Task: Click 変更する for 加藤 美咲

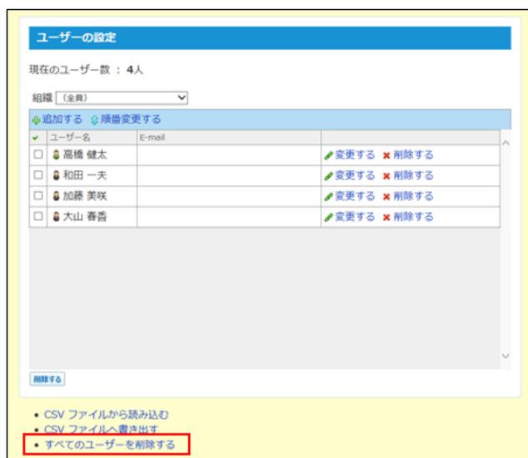Action: coord(355,196)
